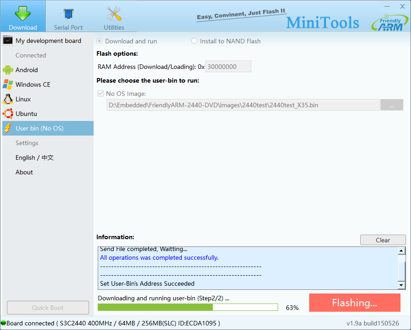Click the MiniTools title logo text
Viewport: 411px width, 330px height.
coord(322,22)
